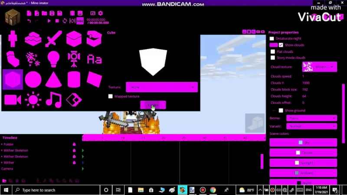This screenshot has height=195, width=347.
Task: Select the chest special block icon
Action: click(x=94, y=39)
